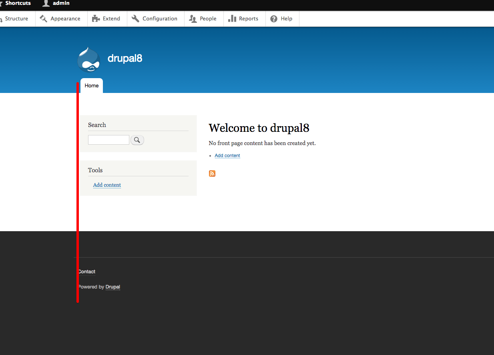Viewport: 494px width, 355px height.
Task: Click the People icon in the toolbar
Action: point(193,18)
